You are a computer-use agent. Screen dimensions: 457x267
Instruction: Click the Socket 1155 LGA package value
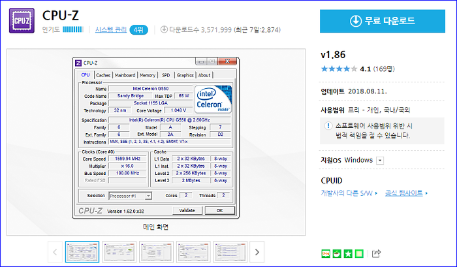point(150,103)
